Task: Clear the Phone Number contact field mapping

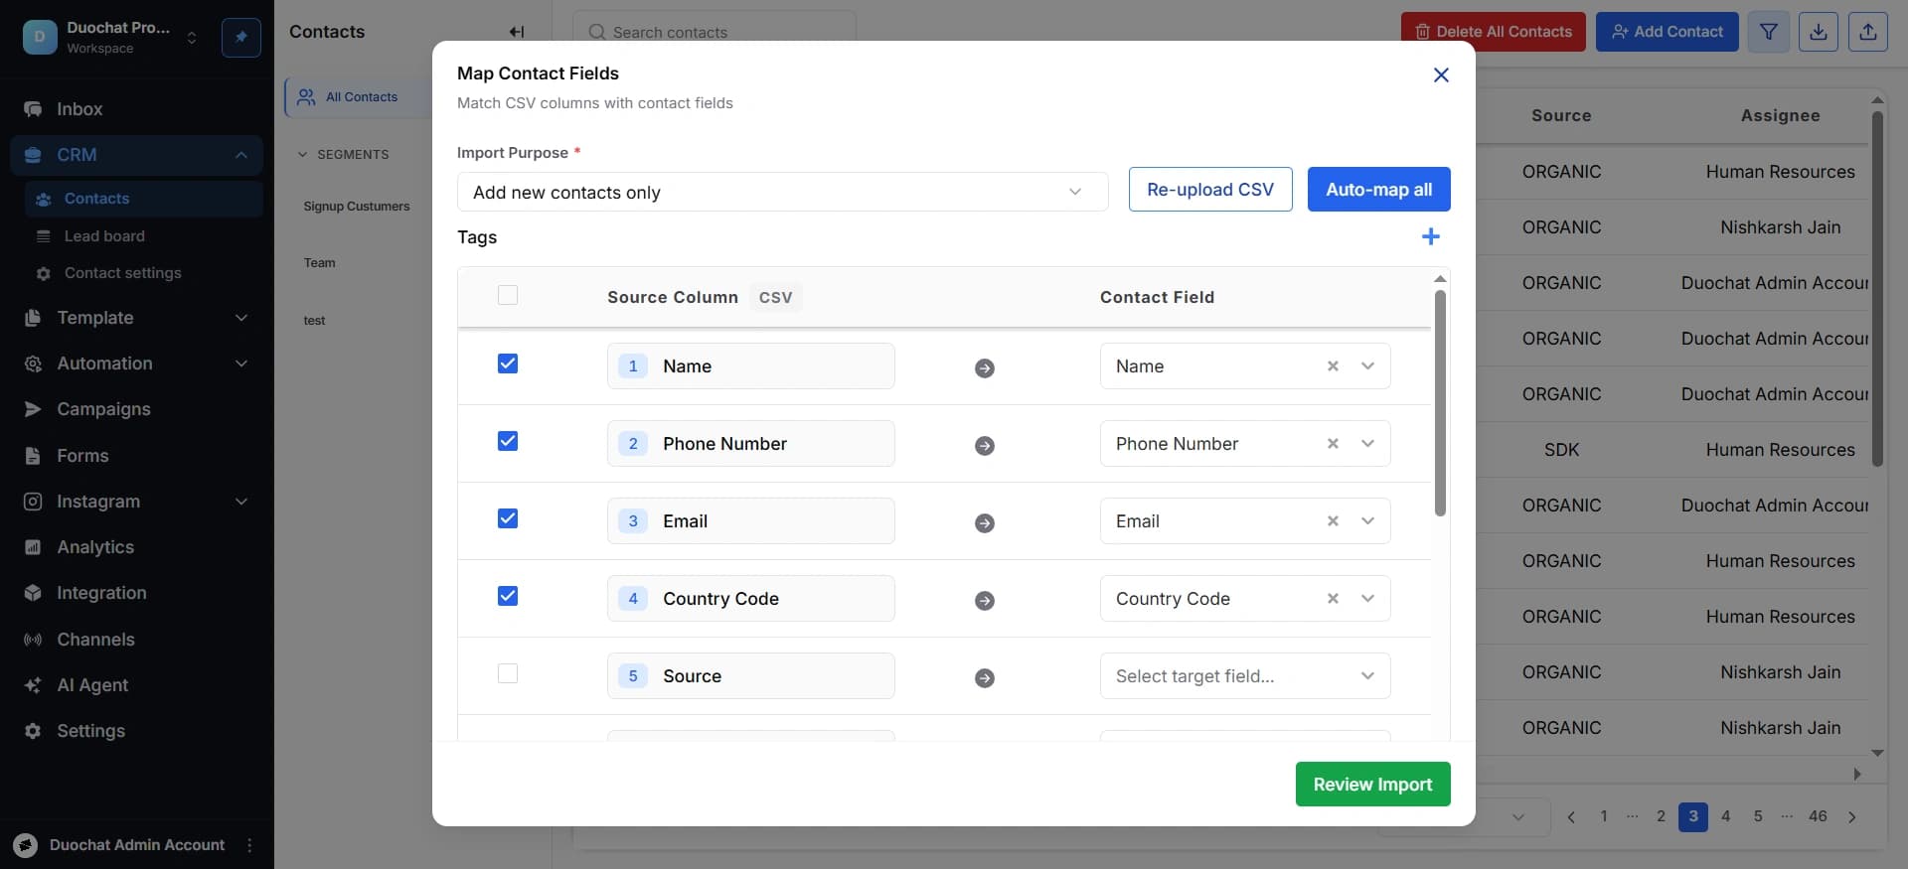Action: (x=1333, y=444)
